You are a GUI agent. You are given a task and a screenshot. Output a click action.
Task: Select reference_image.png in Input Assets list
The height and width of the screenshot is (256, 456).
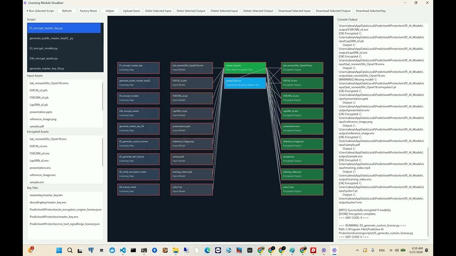pos(64,119)
